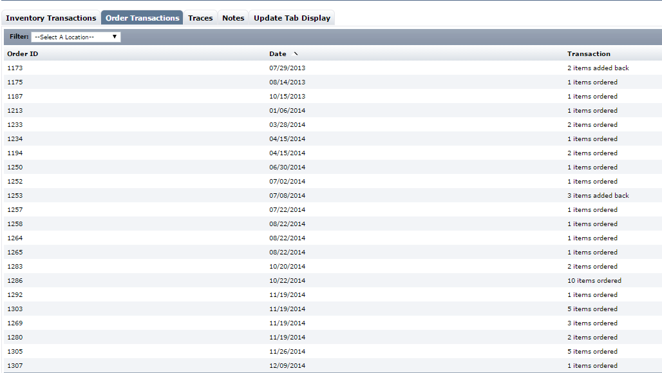Select order ID 1250

15,167
